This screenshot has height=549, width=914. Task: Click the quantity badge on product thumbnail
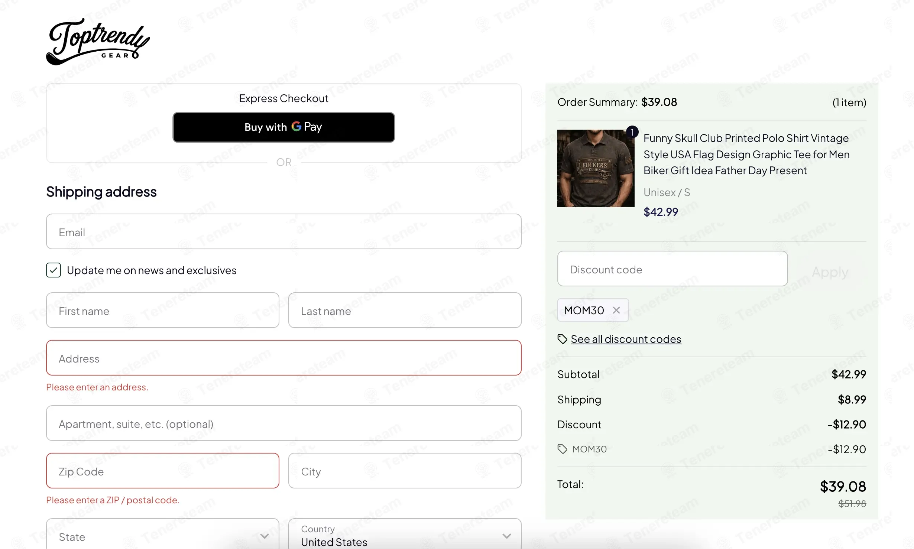pyautogui.click(x=632, y=132)
